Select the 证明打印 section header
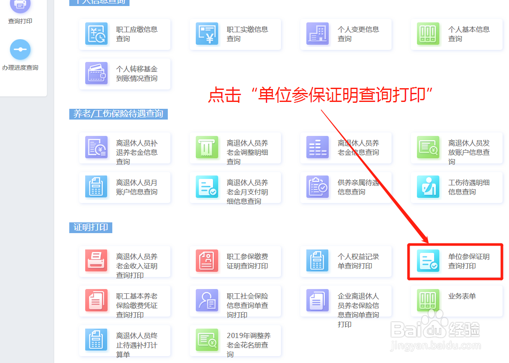Image resolution: width=509 pixels, height=363 pixels. click(x=90, y=228)
